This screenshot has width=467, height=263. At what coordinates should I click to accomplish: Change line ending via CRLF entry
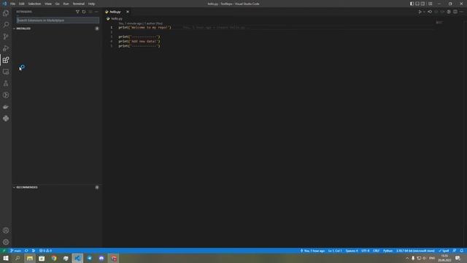pyautogui.click(x=377, y=251)
